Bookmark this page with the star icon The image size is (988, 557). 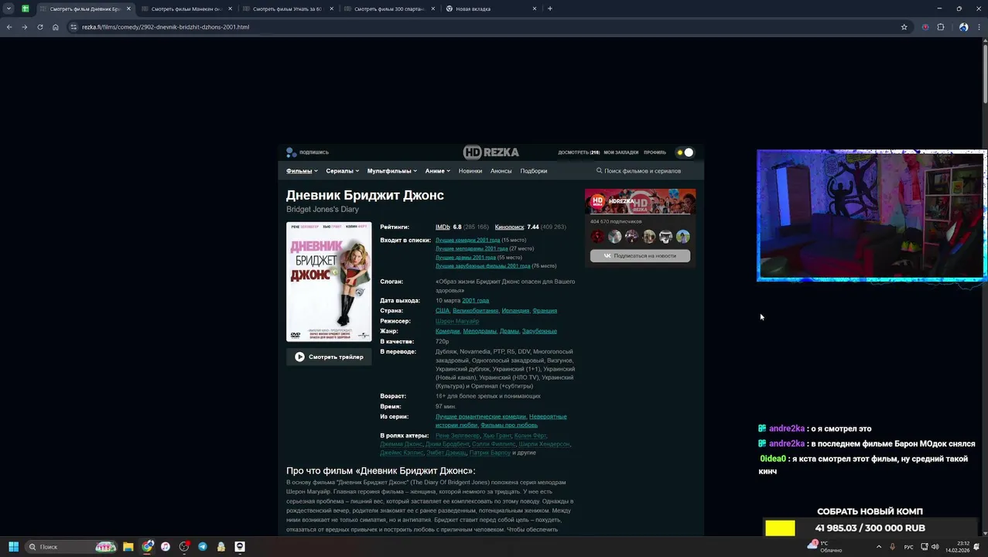click(x=904, y=27)
